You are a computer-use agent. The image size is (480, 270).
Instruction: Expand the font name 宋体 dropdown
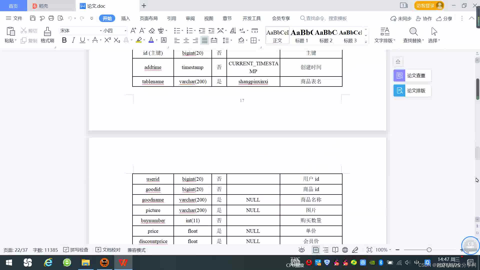[x=101, y=31]
